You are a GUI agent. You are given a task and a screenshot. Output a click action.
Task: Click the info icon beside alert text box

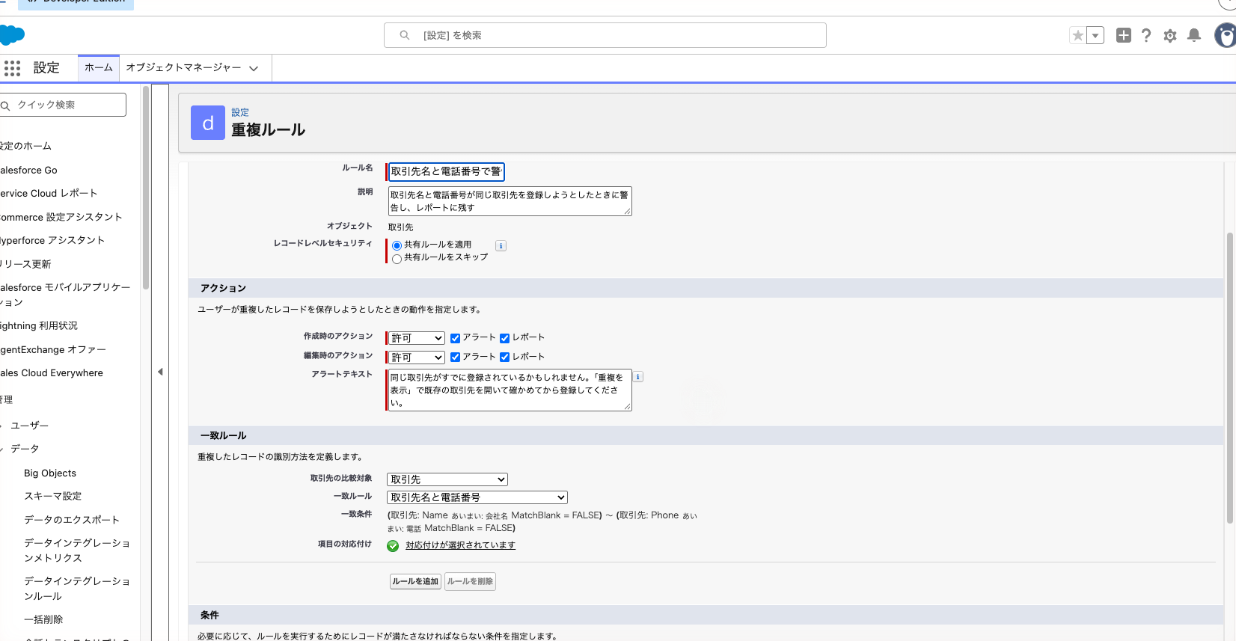[x=638, y=377]
